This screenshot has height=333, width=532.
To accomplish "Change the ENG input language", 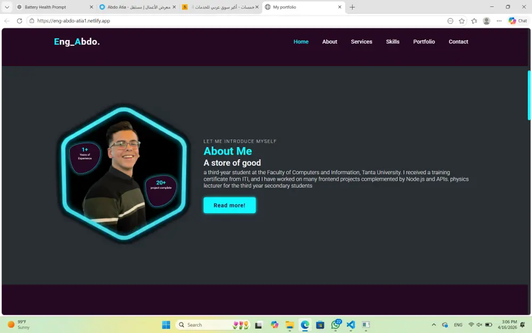I will point(458,325).
